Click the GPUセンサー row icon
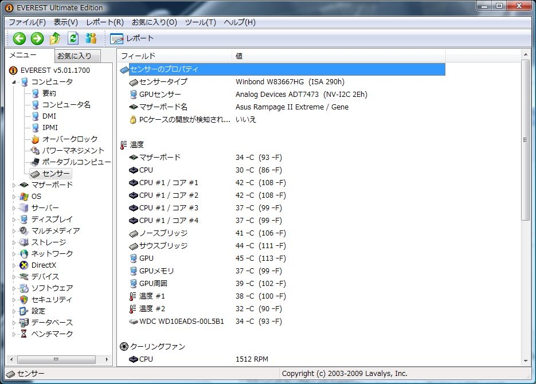 (134, 95)
